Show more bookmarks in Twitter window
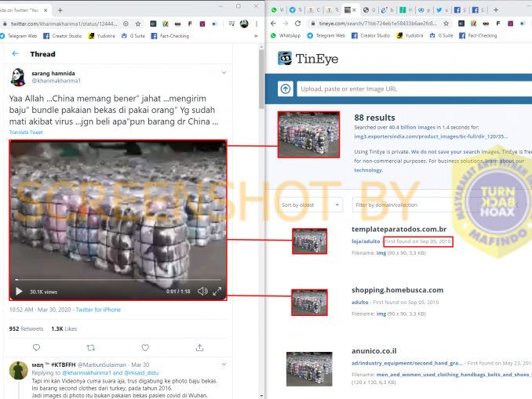Viewport: 532px width, 399px height. point(256,36)
